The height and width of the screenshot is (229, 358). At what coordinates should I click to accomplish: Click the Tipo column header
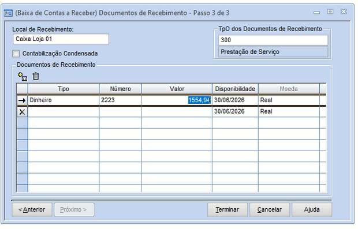(x=64, y=89)
